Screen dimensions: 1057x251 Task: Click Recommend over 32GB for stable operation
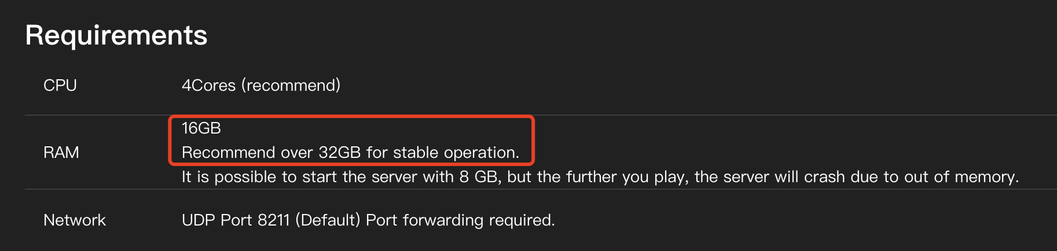point(351,153)
